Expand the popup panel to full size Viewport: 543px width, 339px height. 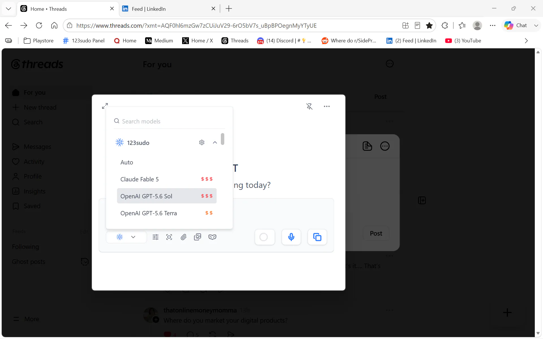(105, 106)
